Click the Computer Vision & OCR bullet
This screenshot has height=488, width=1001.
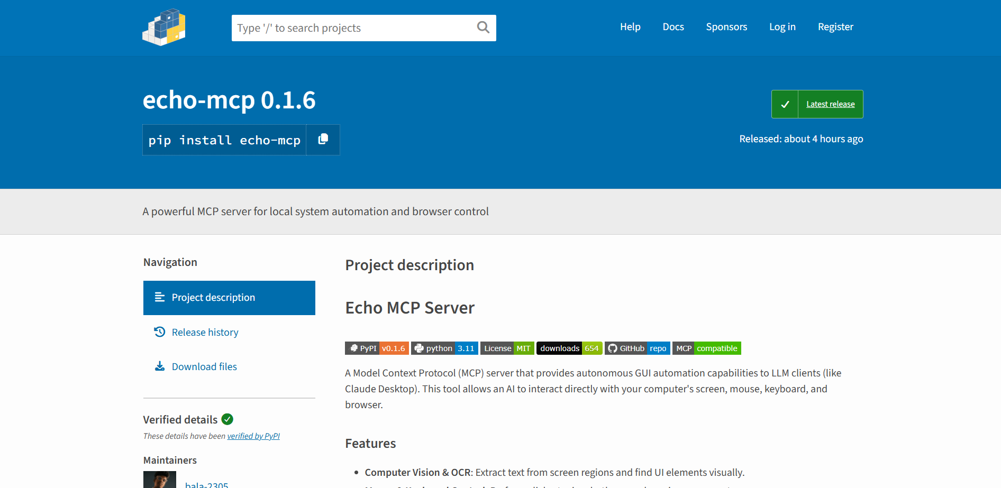pos(554,472)
